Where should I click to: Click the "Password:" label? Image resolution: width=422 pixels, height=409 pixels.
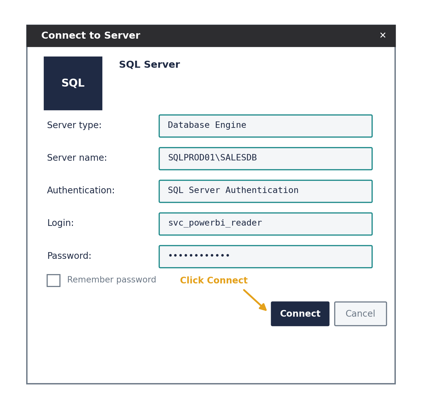[69, 256]
